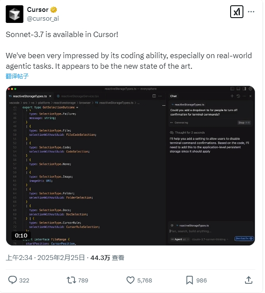Select the reactiveStorageTypes.ts editor tab
This screenshot has width=265, height=293.
(30, 96)
